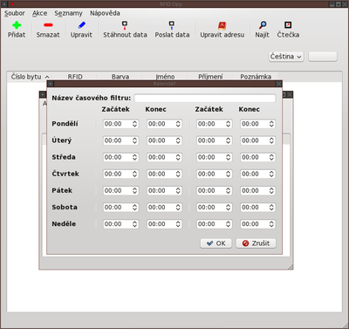Click Čtvrtek first Konec time spinner
Viewport: 349px width, 329px height.
pos(164,174)
